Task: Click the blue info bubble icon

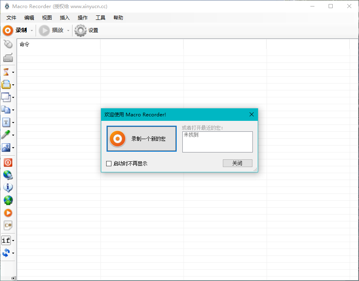Action: pos(8,187)
